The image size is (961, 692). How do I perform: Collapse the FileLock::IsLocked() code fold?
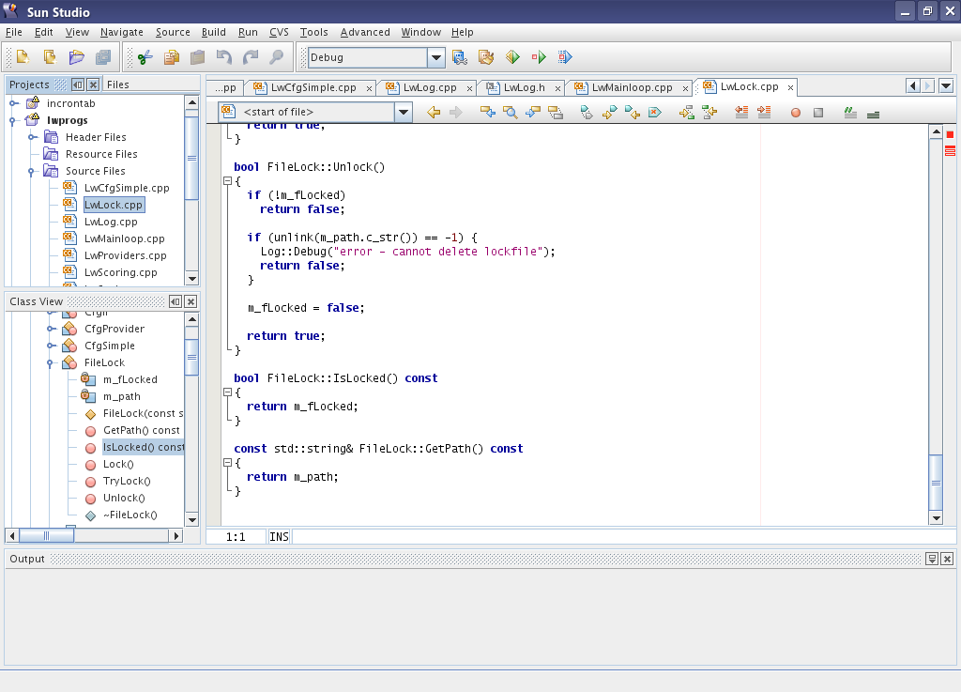coord(227,392)
